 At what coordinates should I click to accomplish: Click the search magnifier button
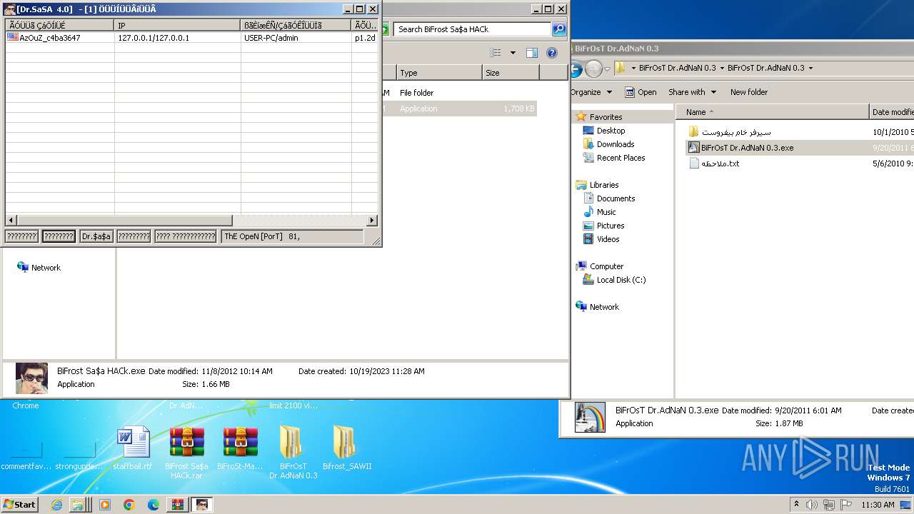(x=559, y=29)
